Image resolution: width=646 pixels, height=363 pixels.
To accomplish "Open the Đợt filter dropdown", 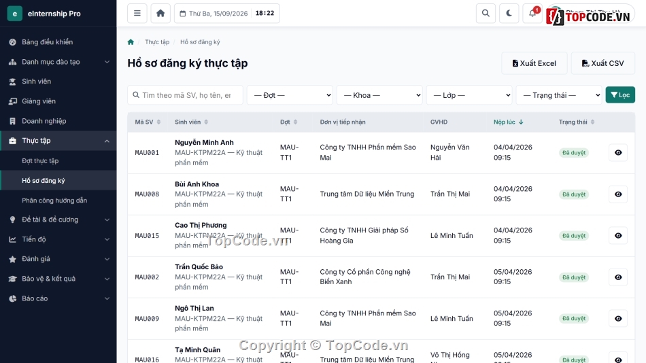I will [290, 95].
